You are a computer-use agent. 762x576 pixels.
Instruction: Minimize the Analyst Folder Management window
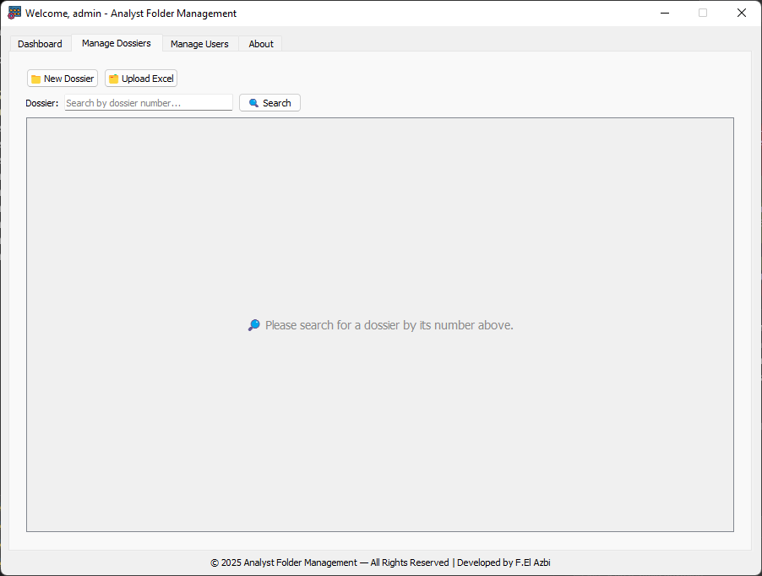click(x=665, y=14)
